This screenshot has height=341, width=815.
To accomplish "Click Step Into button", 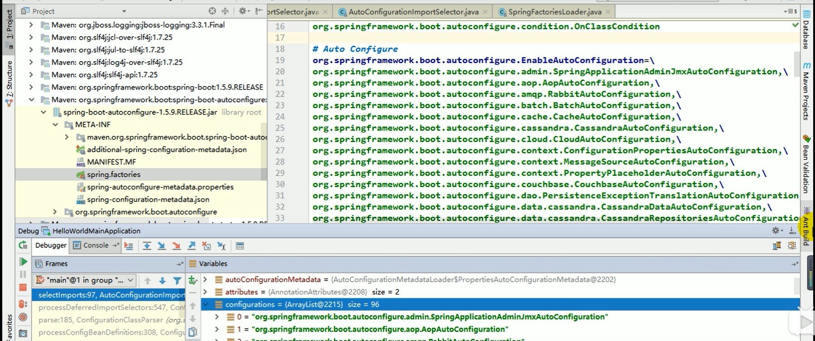I will coord(161,246).
